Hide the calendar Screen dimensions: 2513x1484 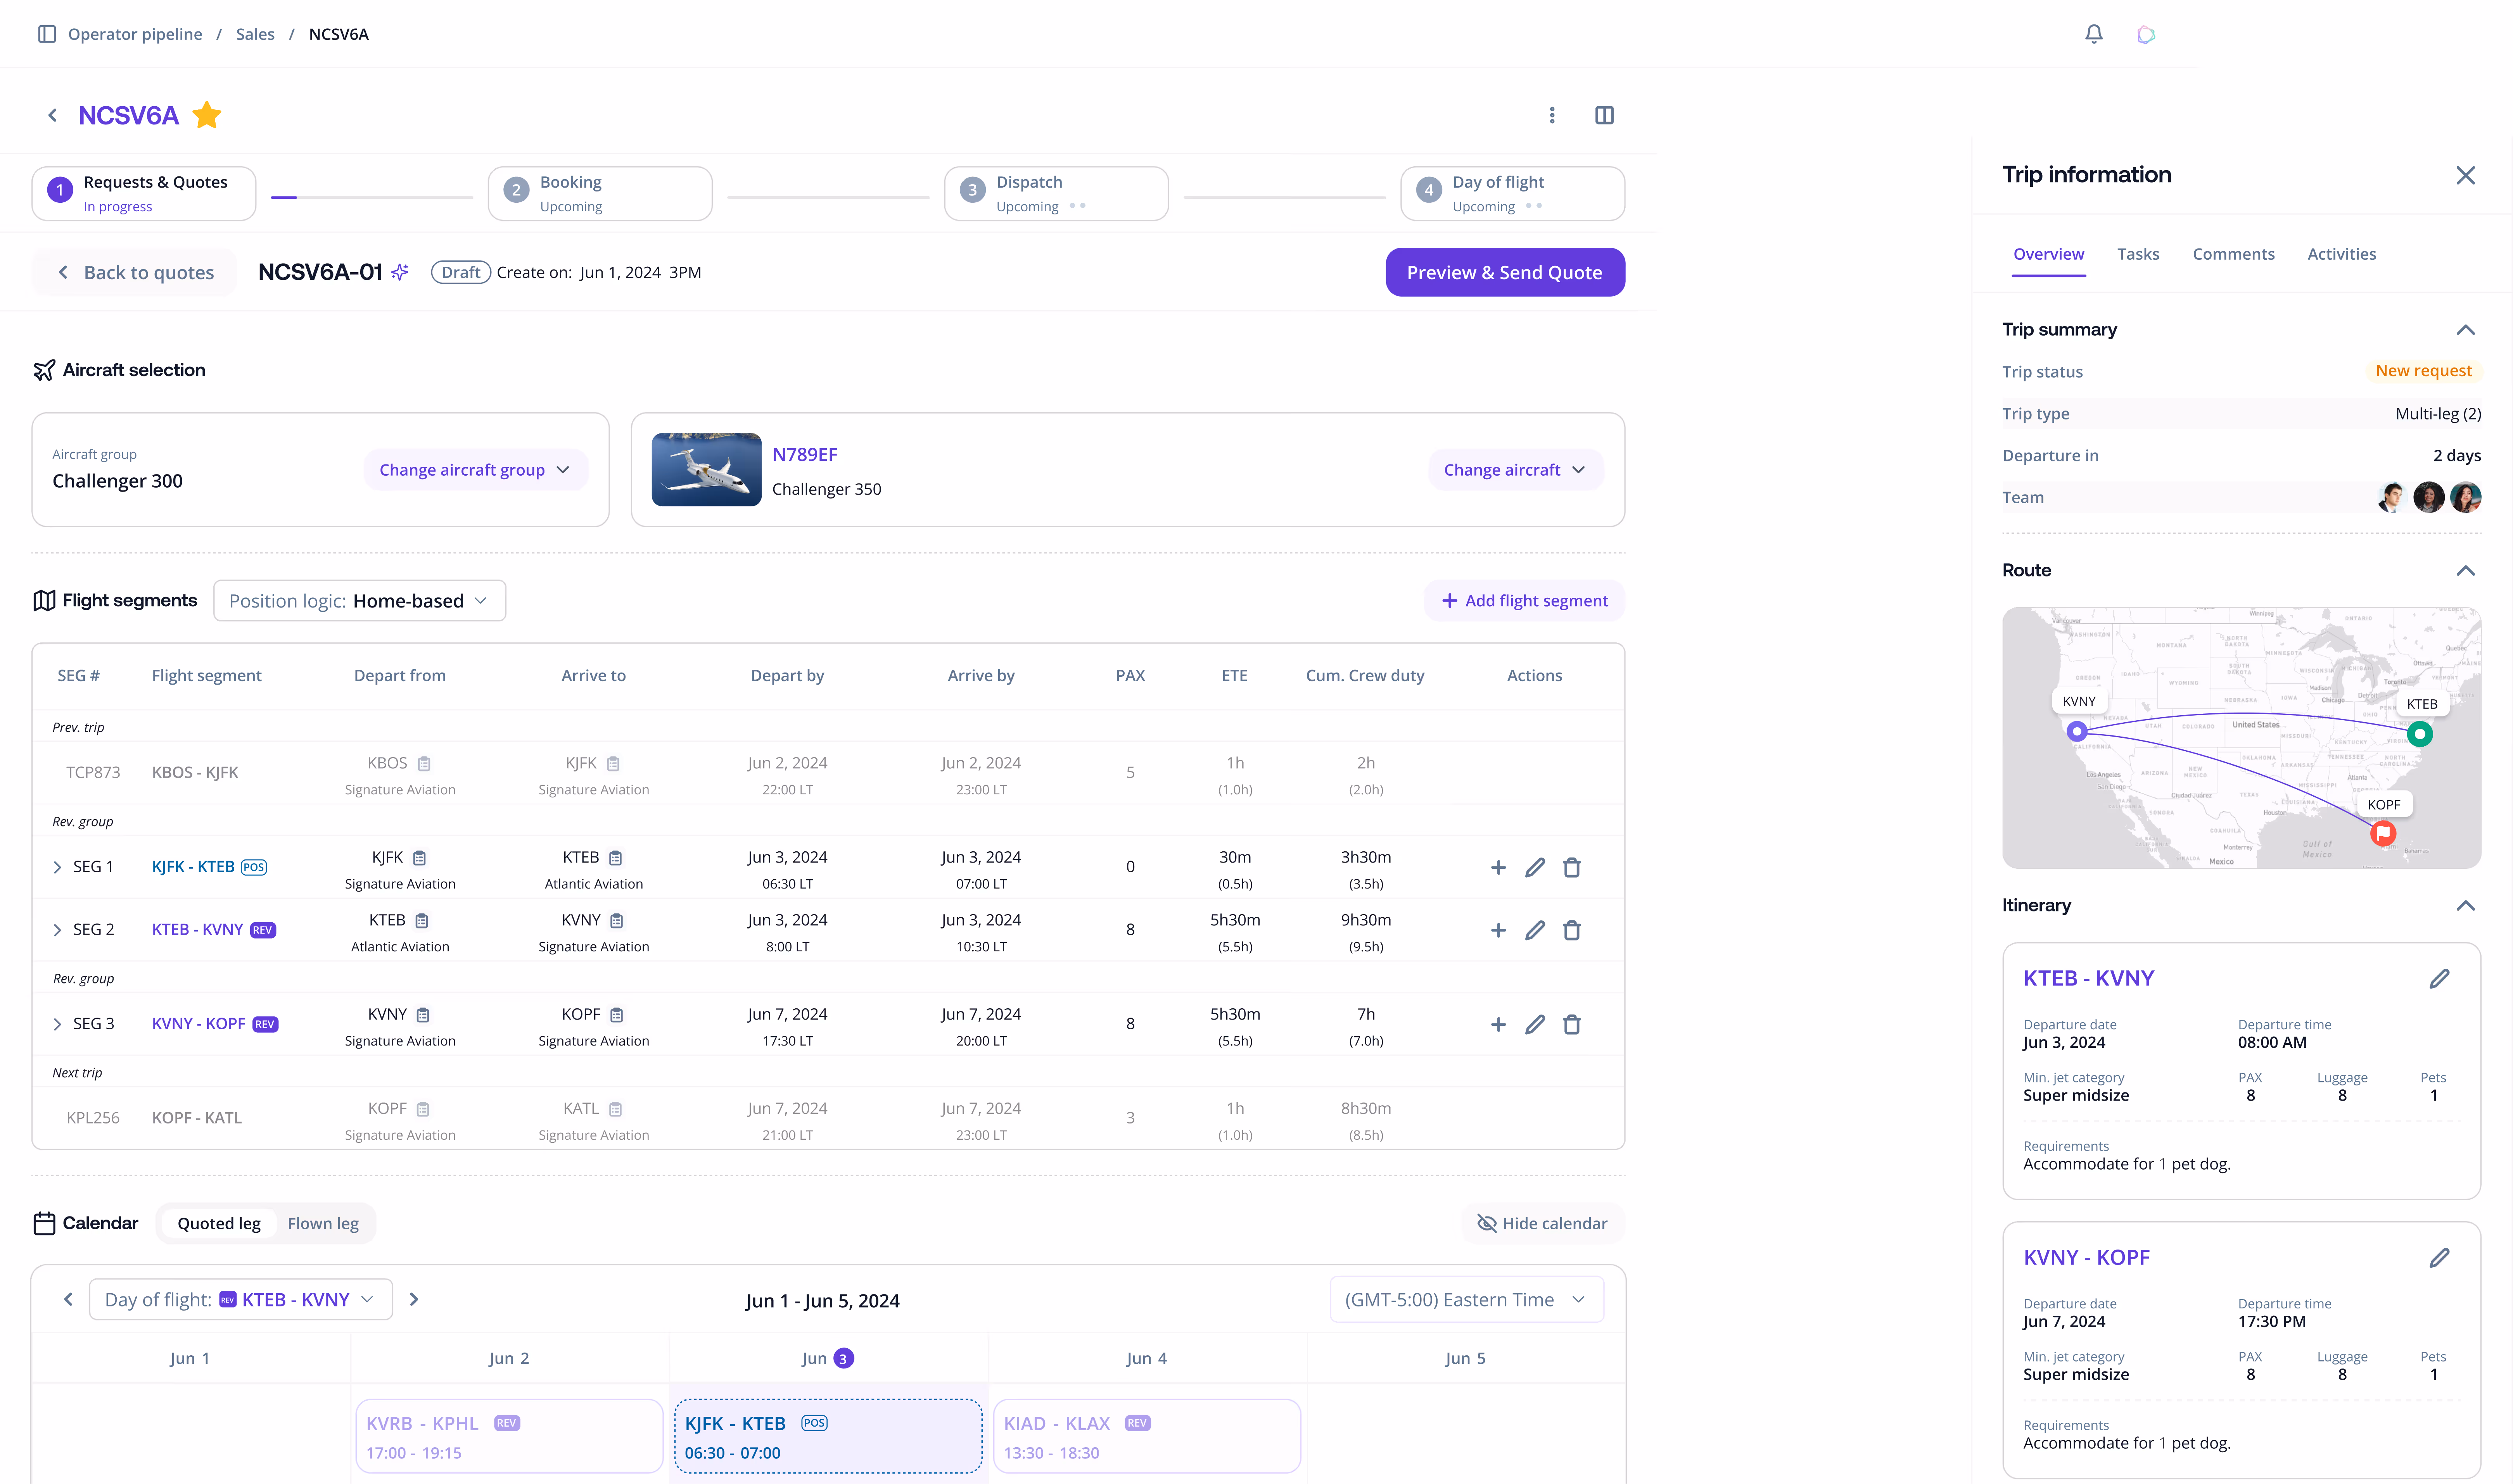pos(1543,1223)
